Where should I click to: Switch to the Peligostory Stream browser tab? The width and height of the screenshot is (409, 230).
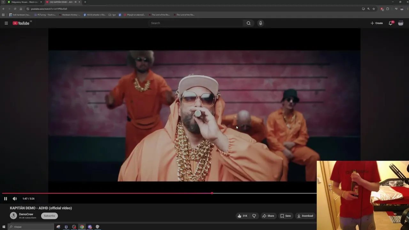(x=25, y=2)
